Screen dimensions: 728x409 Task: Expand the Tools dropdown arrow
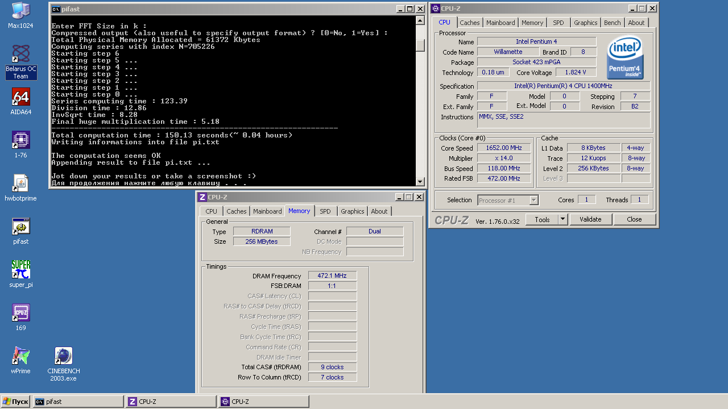[563, 219]
